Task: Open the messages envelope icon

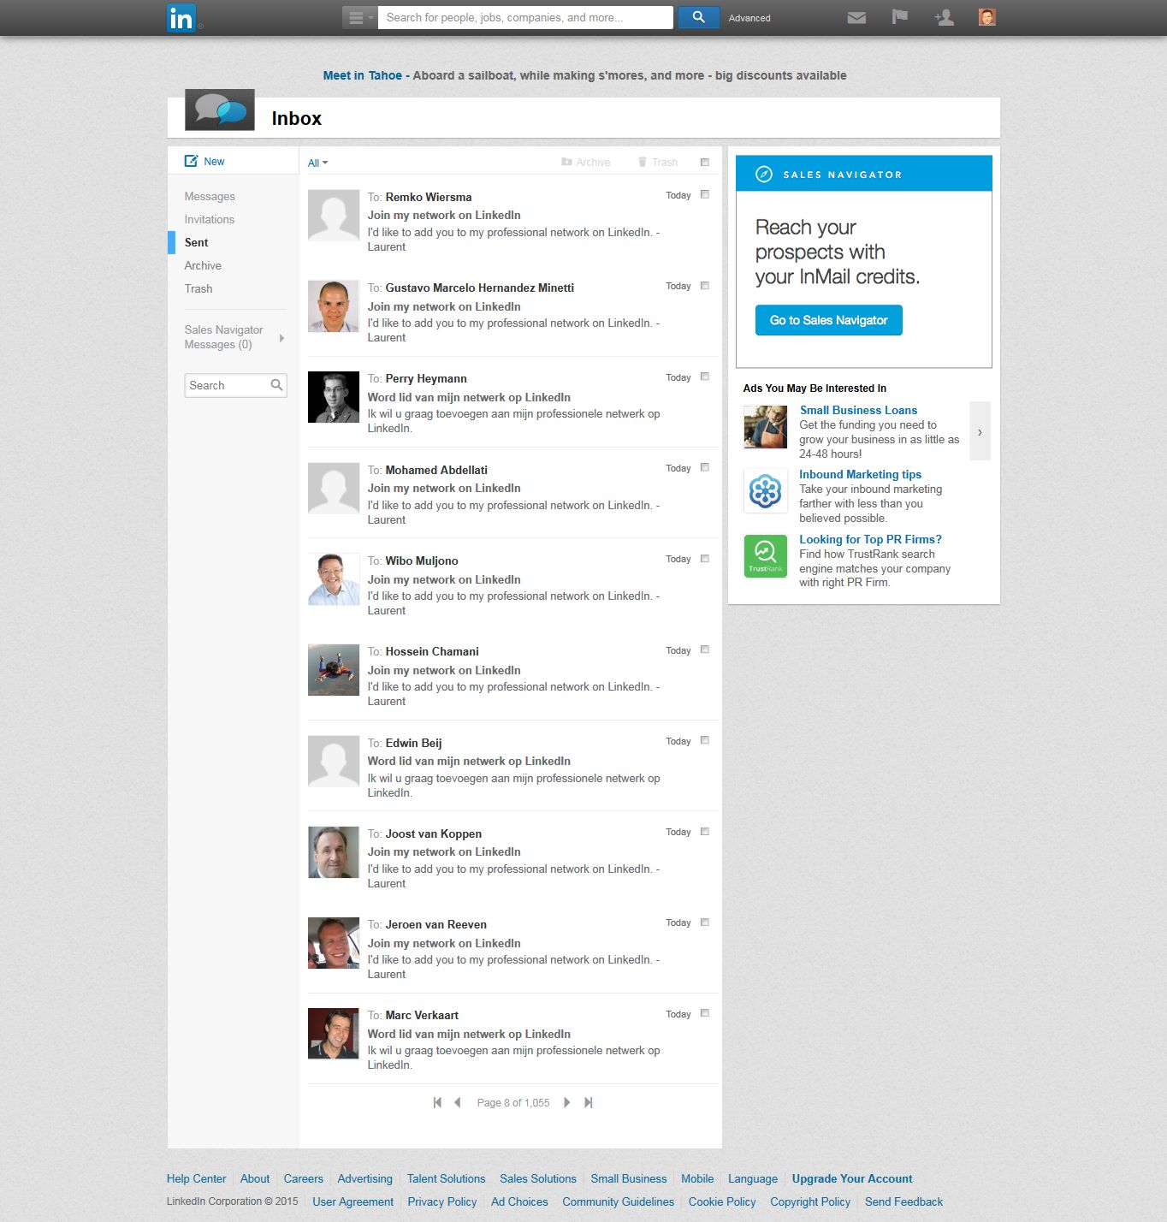Action: pos(856,18)
